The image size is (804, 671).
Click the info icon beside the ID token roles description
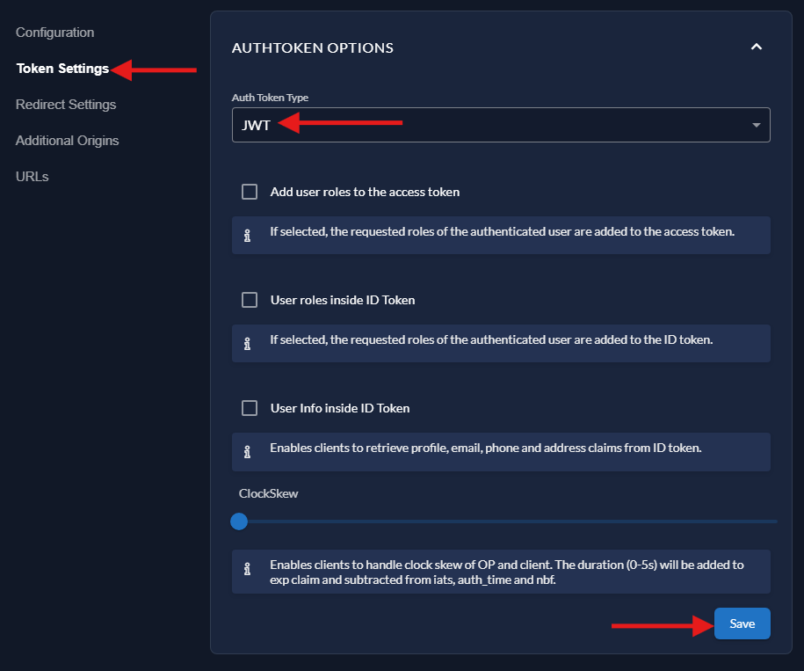click(x=247, y=343)
